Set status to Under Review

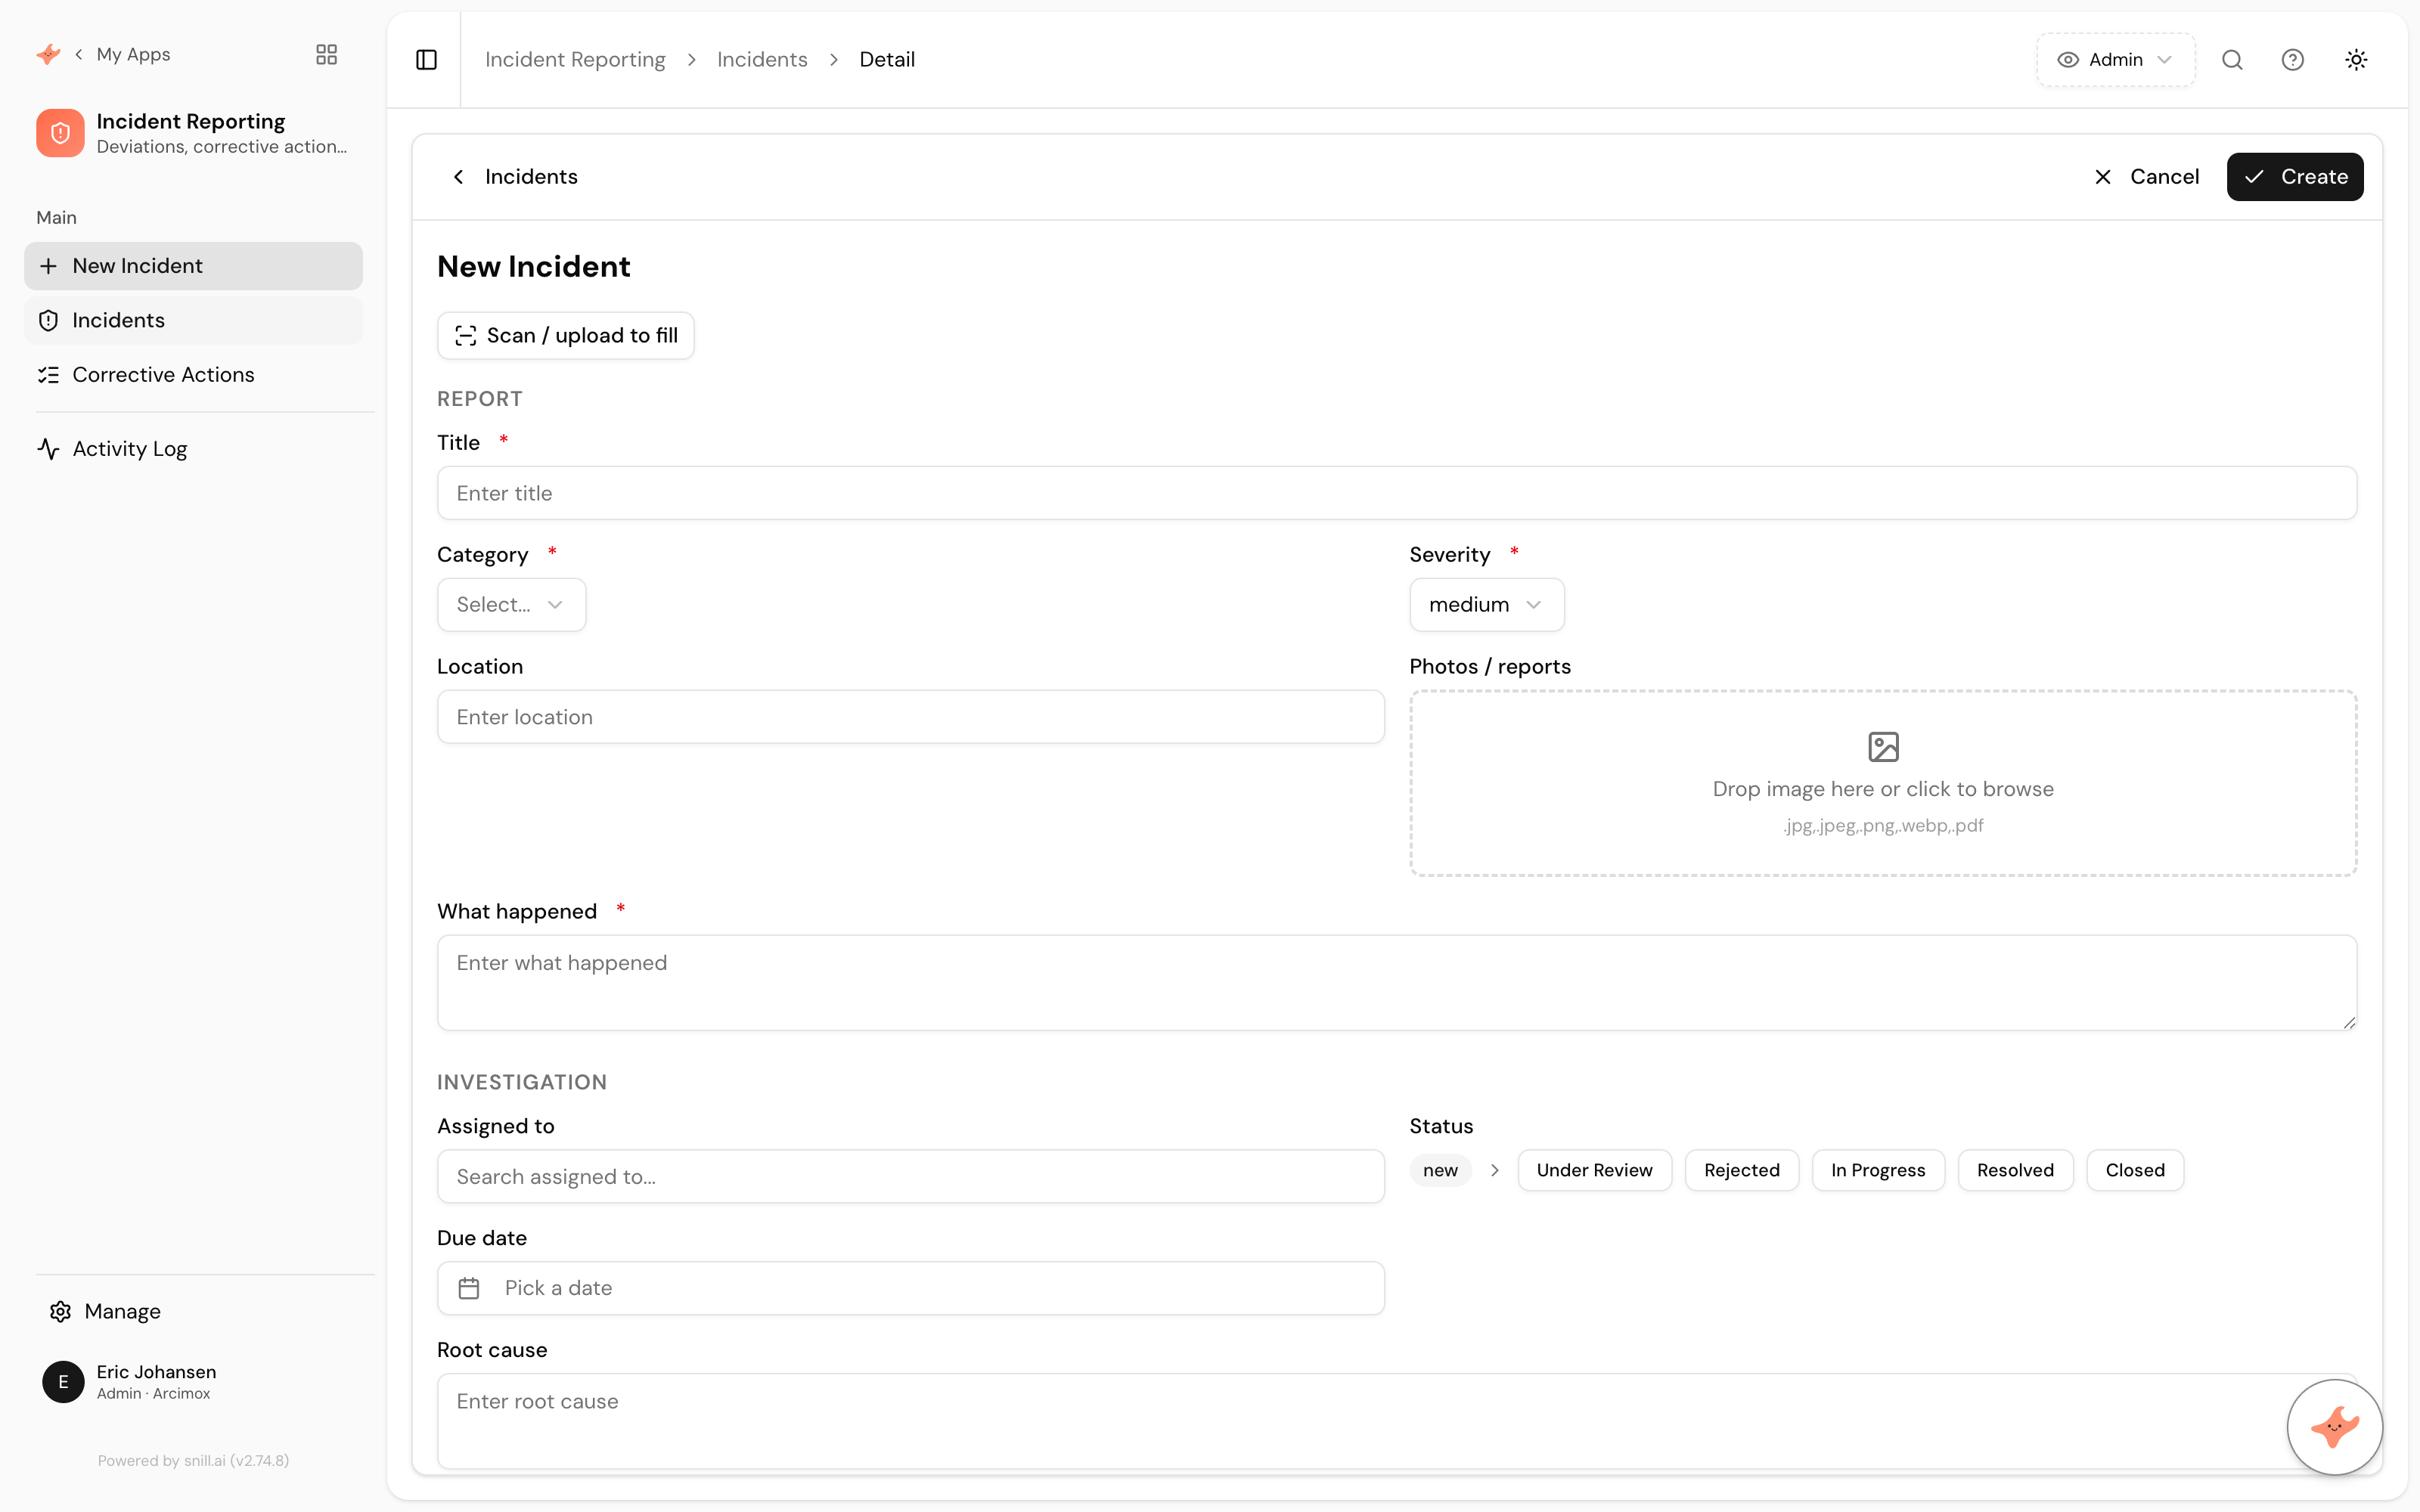tap(1594, 1170)
